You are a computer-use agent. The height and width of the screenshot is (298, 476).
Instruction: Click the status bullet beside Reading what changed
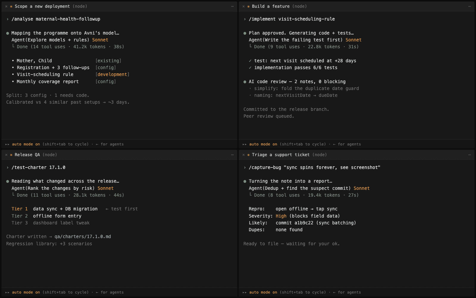coord(8,181)
